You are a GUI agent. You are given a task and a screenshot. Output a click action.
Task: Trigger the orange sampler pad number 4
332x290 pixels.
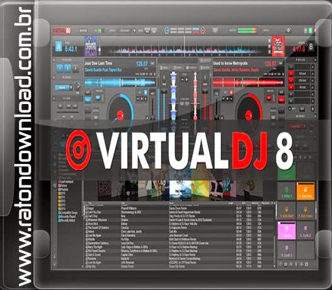pyautogui.click(x=306, y=191)
